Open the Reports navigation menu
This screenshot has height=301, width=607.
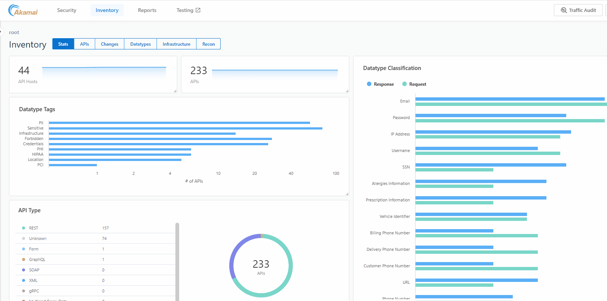pyautogui.click(x=147, y=10)
